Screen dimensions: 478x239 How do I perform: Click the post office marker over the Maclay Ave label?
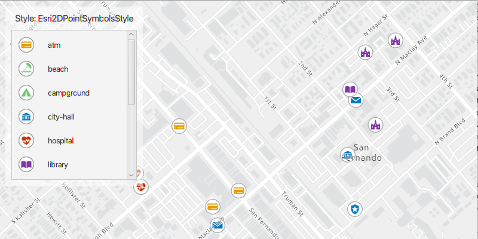[x=217, y=225]
